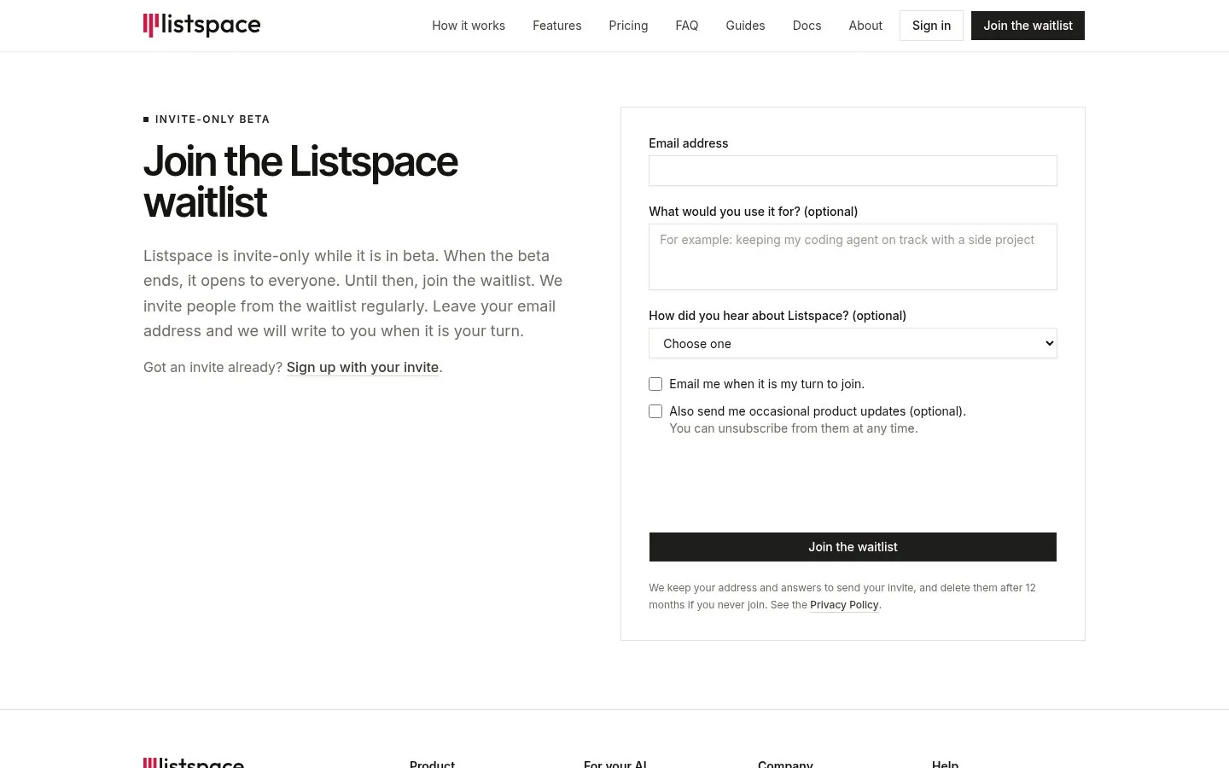Open Docs in the top navigation
This screenshot has height=768, width=1229.
click(x=807, y=26)
